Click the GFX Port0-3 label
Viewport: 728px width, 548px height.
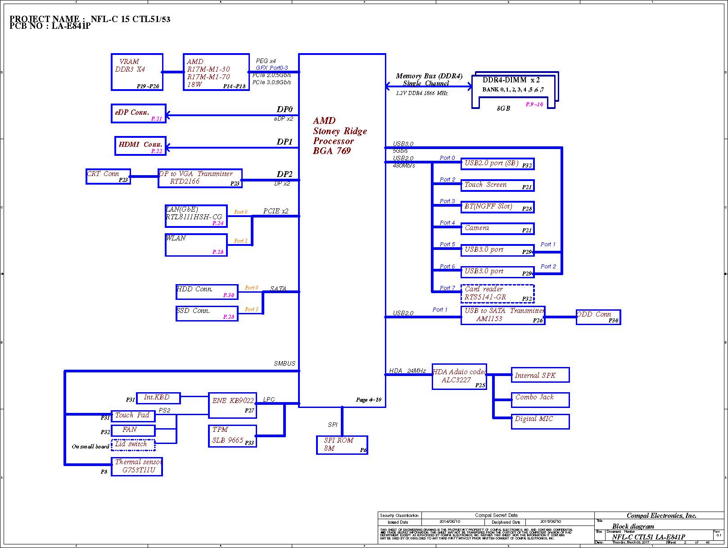272,68
